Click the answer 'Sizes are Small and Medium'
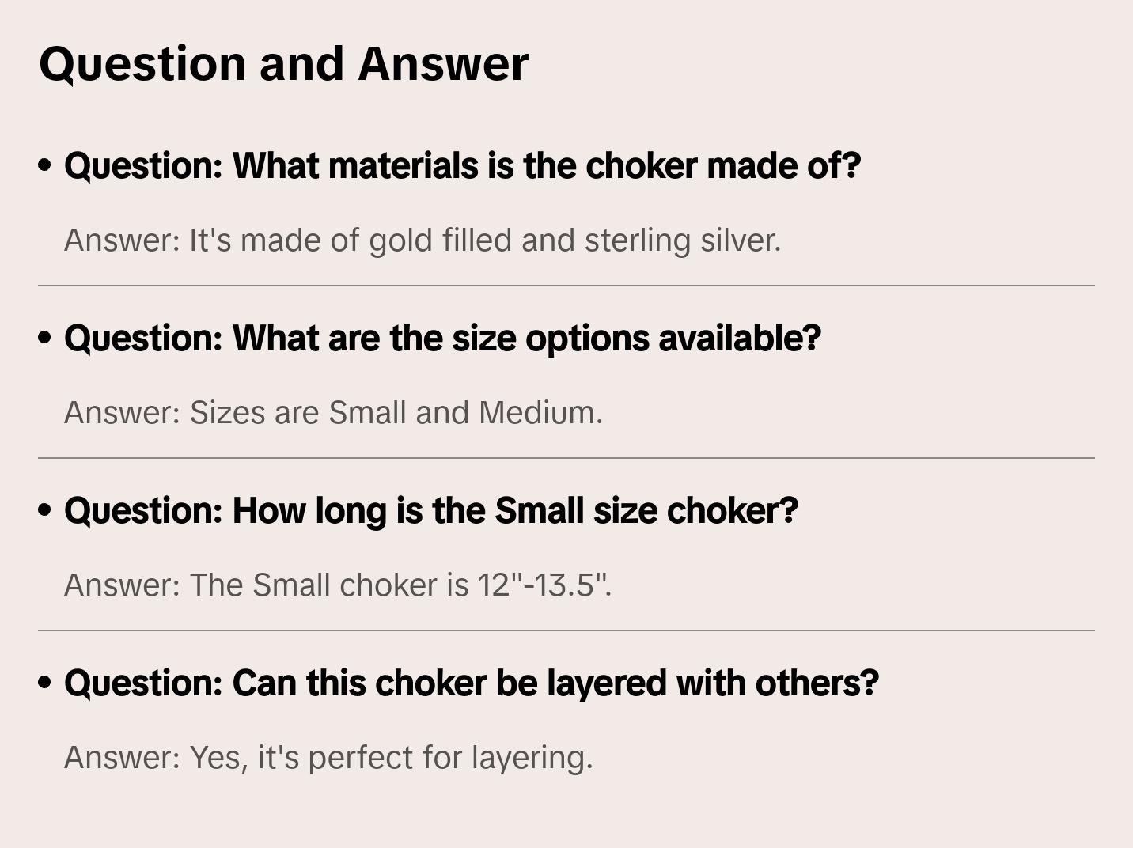1133x848 pixels. coord(333,413)
